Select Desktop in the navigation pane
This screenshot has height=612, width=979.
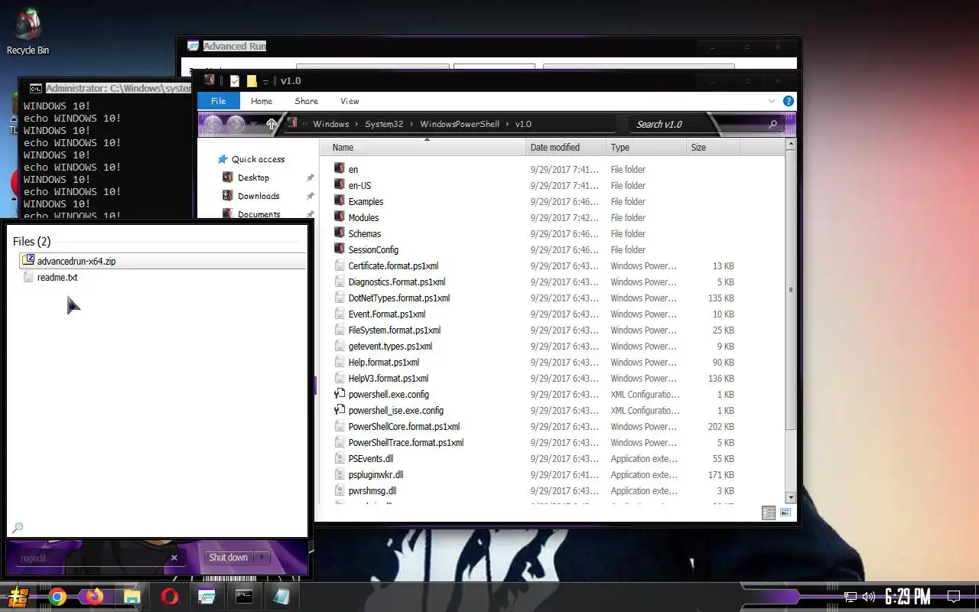click(253, 177)
